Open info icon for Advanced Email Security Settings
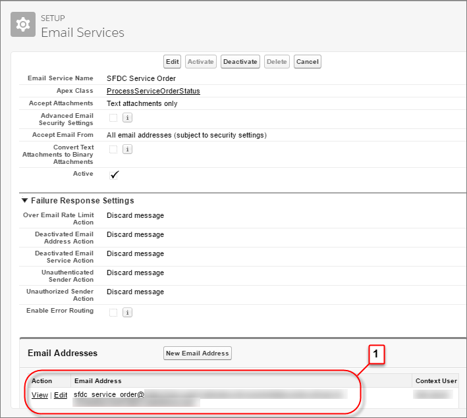467x418 pixels. [128, 118]
